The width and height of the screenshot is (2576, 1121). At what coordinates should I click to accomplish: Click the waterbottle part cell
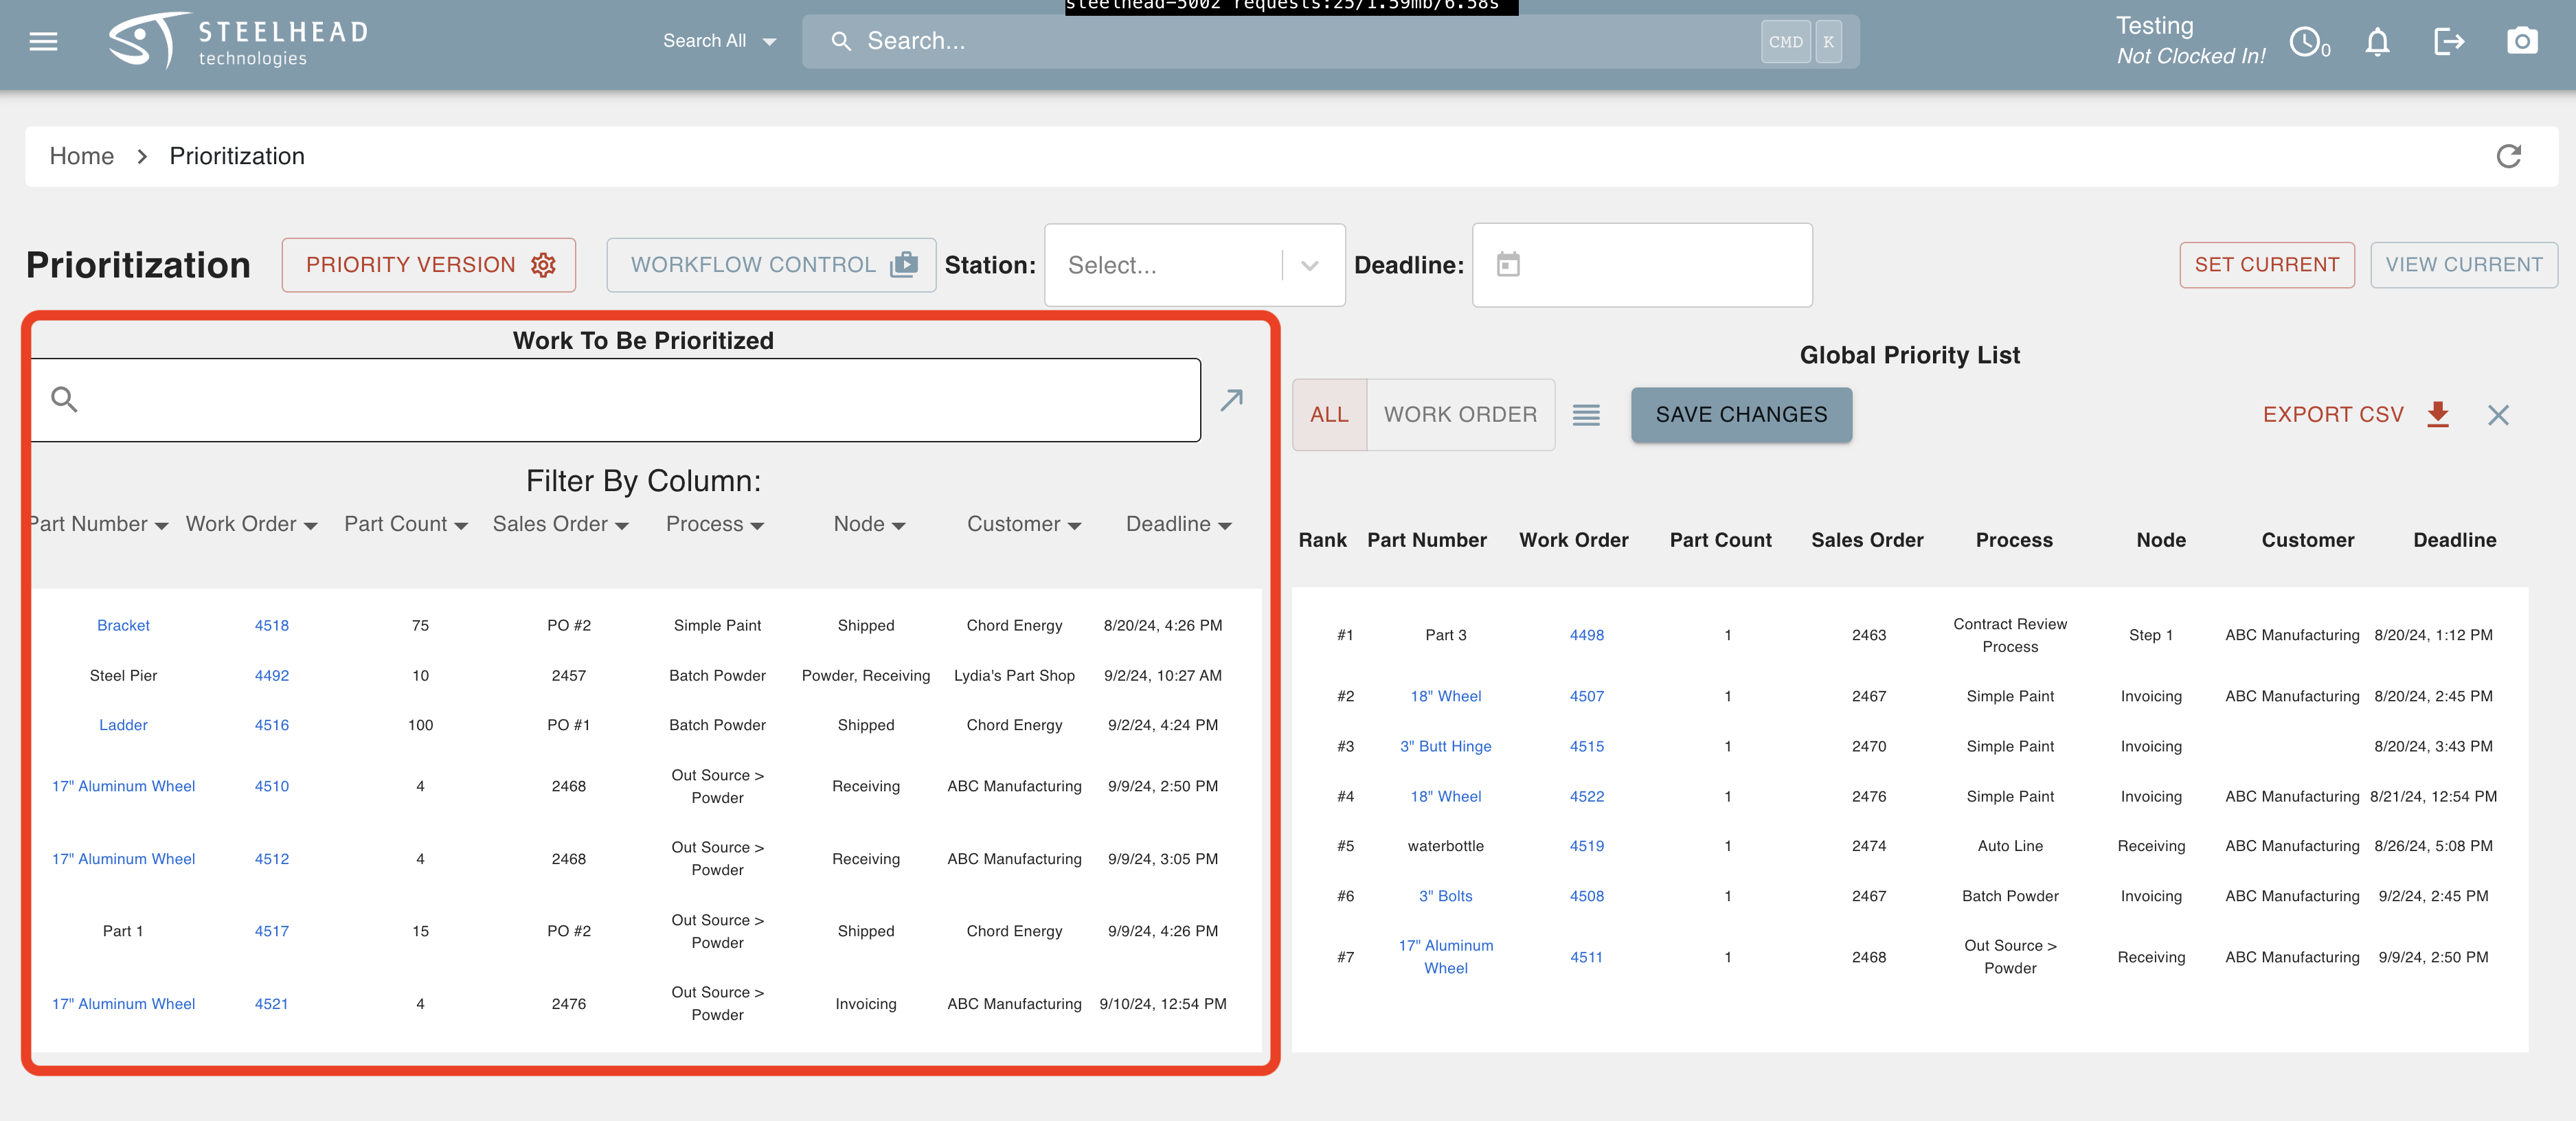1445,846
